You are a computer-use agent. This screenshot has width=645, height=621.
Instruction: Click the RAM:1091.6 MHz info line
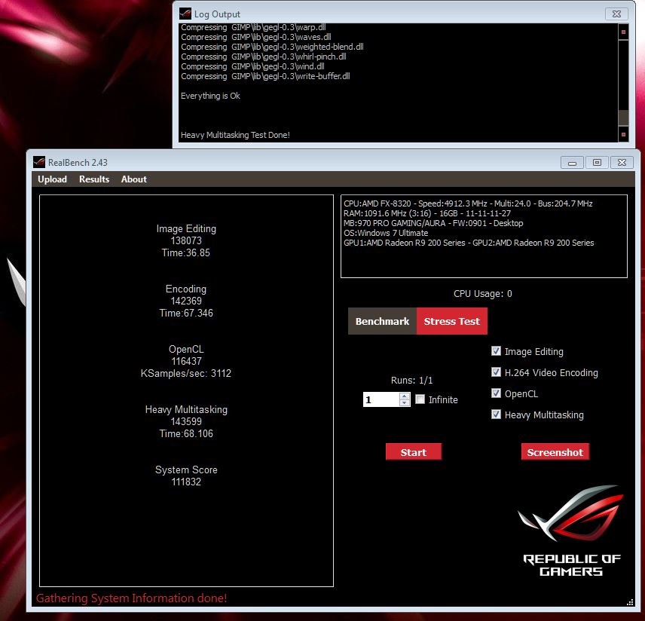[x=427, y=213]
